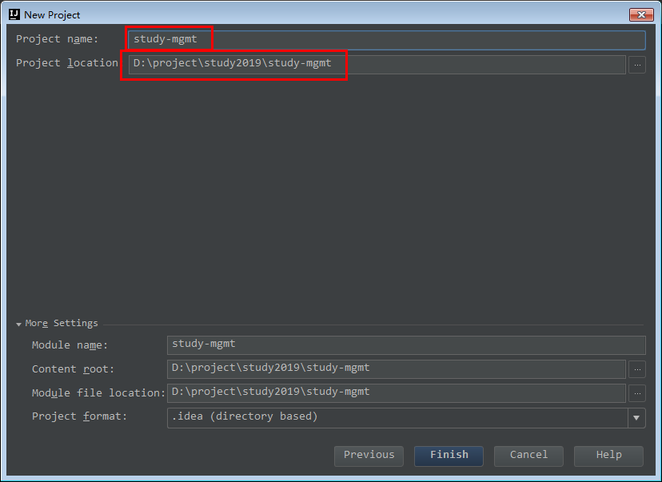Click the Finish button
Viewport: 662px width, 482px height.
point(449,456)
